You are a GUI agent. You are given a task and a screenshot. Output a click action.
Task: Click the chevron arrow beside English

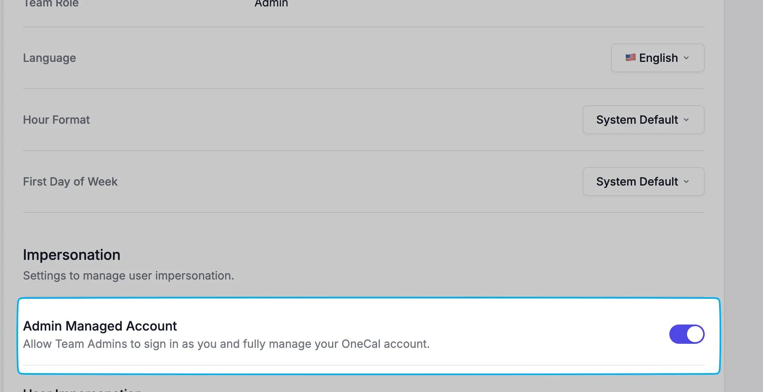(686, 58)
